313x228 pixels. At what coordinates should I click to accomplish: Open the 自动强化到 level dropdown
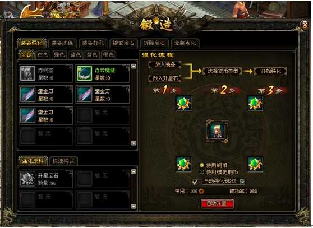[242, 182]
